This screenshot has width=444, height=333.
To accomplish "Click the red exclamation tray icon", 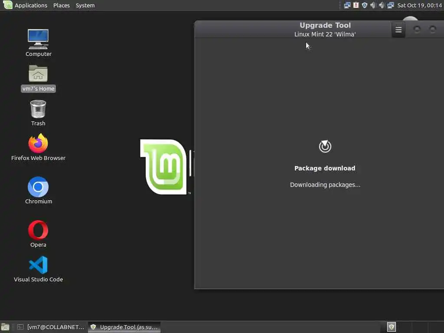I will [356, 5].
